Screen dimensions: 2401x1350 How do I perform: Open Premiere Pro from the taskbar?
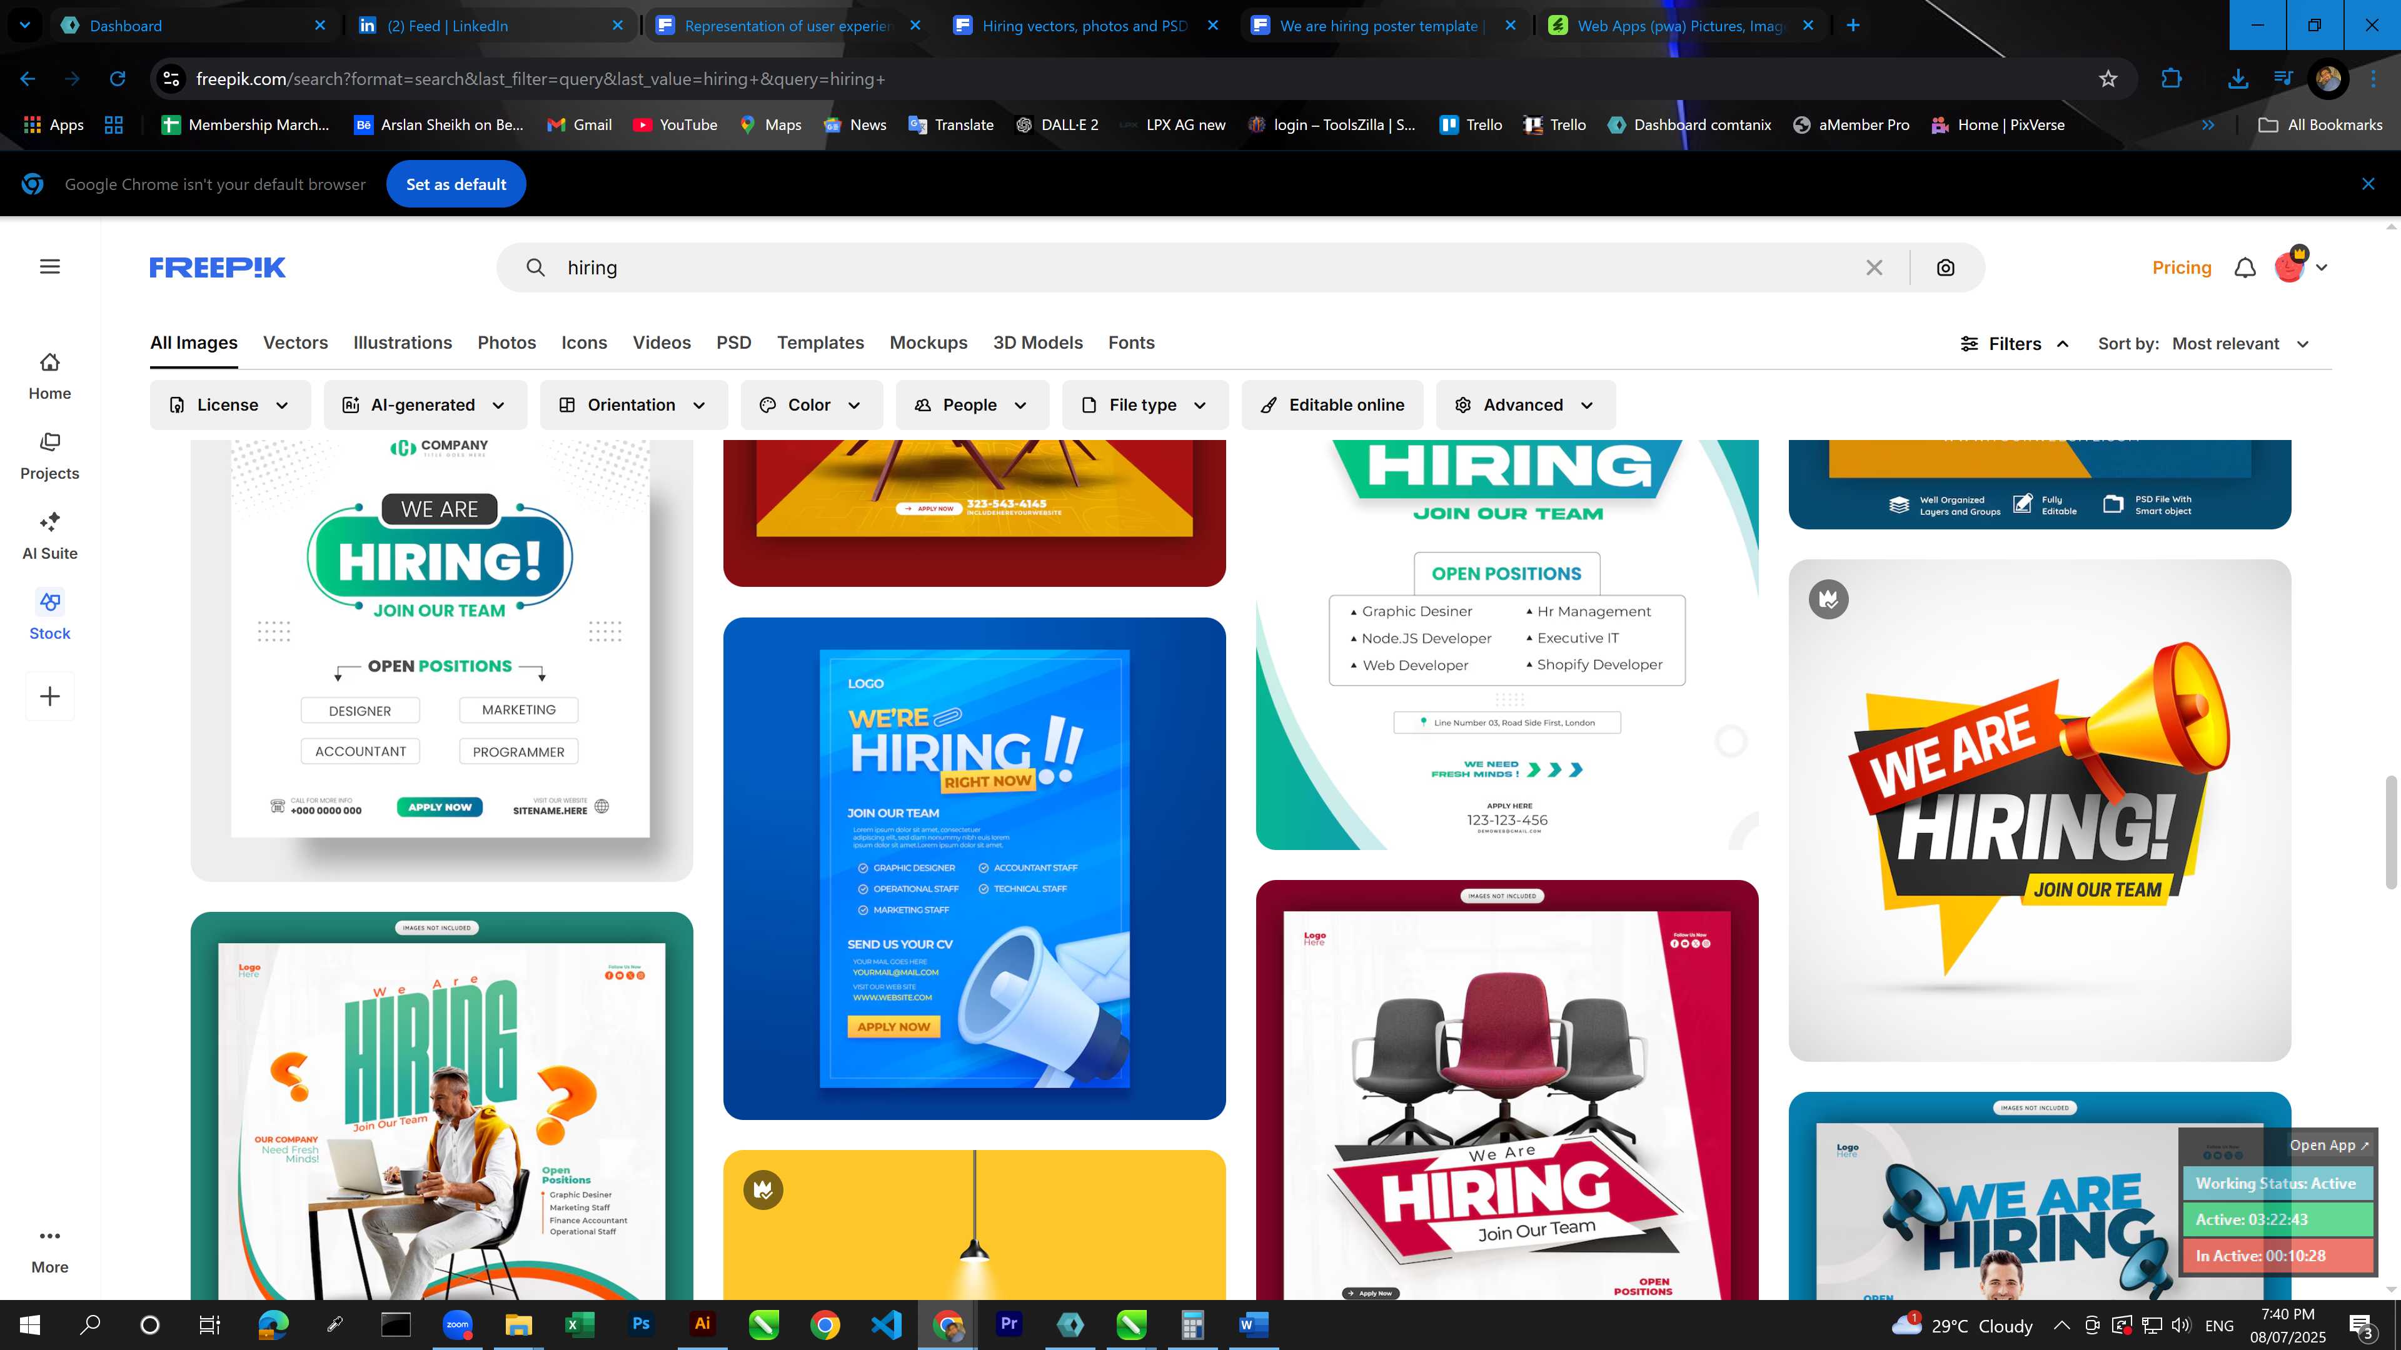(1009, 1324)
